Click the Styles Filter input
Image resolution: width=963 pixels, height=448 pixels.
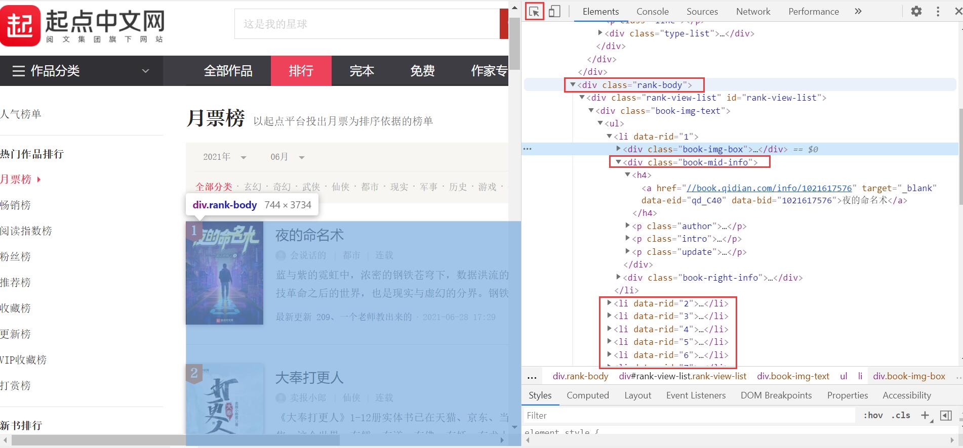pos(689,415)
